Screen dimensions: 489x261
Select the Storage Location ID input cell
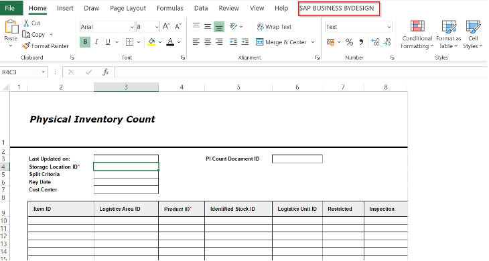(126, 167)
